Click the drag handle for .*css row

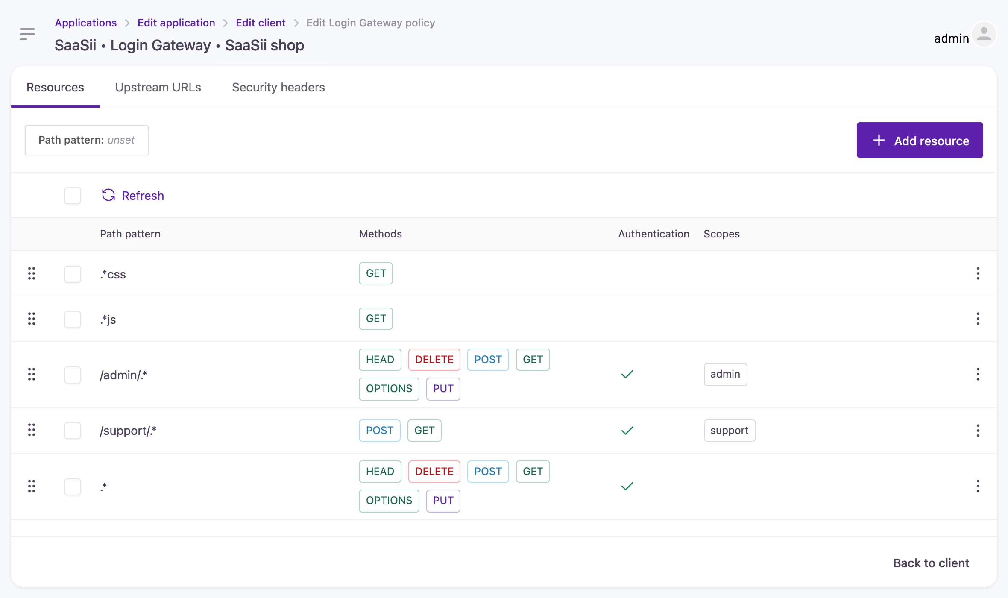(x=32, y=273)
